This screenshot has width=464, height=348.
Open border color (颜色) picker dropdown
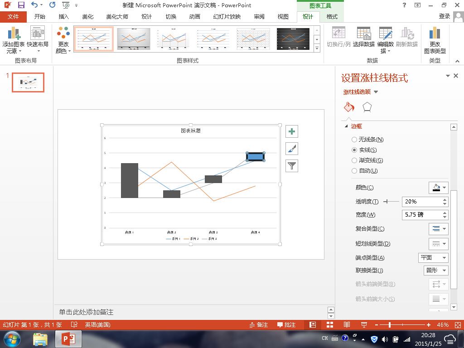(x=439, y=188)
